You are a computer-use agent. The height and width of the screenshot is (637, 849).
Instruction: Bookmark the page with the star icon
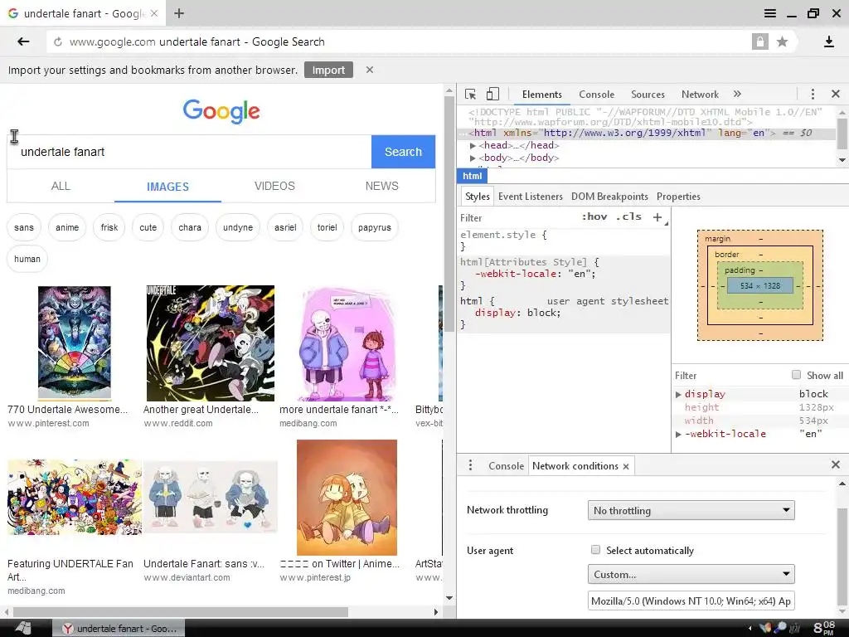(782, 41)
